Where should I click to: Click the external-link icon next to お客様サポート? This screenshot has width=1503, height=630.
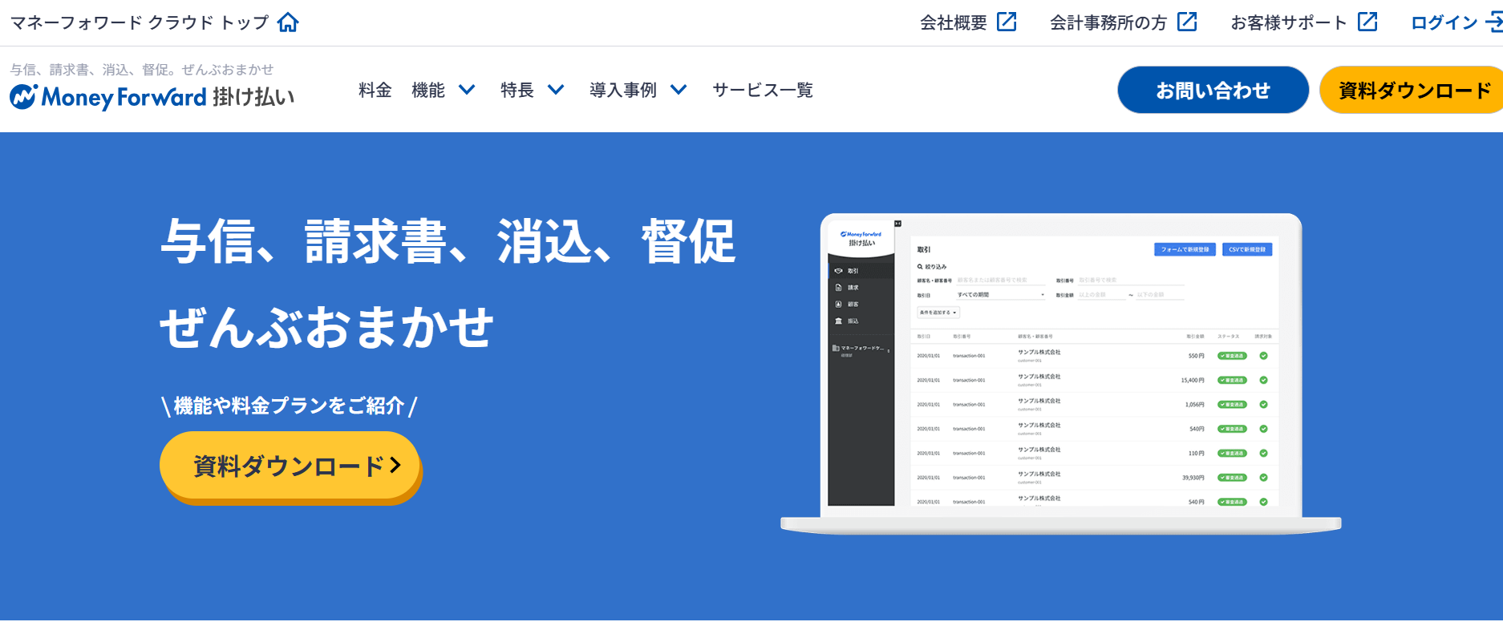pos(1367,22)
